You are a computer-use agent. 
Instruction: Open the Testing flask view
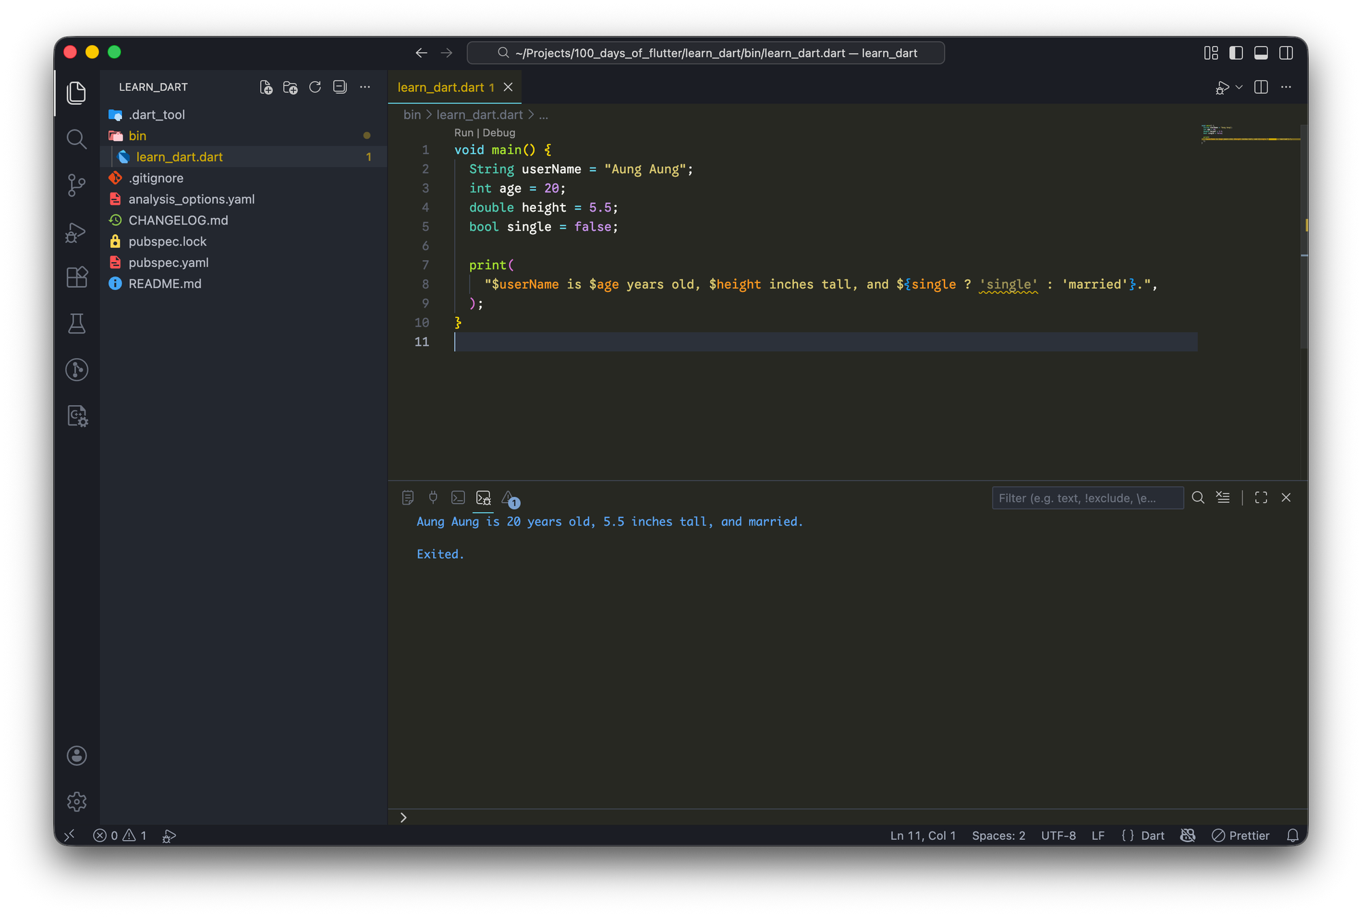76,323
